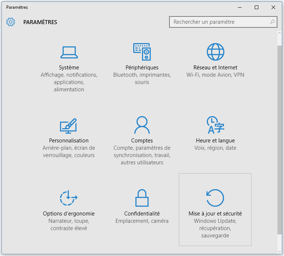
Task: Select the Personnalisation monitor and brush icon
Action: [68, 125]
